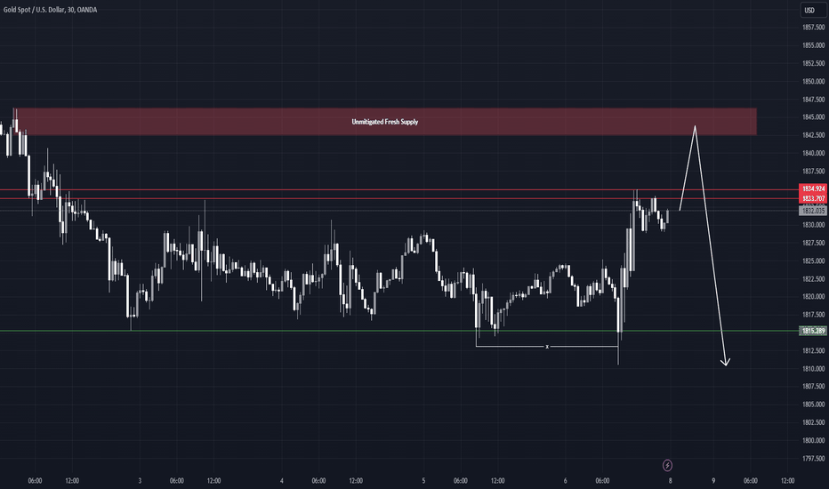Image resolution: width=829 pixels, height=489 pixels.
Task: Select the red 1834.924 price label
Action: (813, 188)
